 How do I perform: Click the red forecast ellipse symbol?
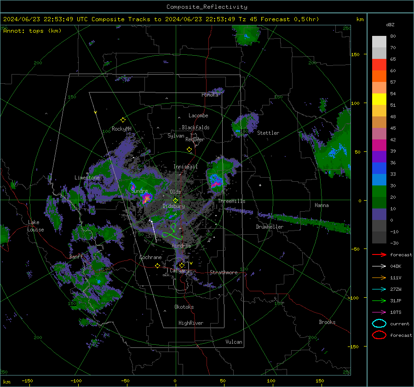tap(379, 335)
